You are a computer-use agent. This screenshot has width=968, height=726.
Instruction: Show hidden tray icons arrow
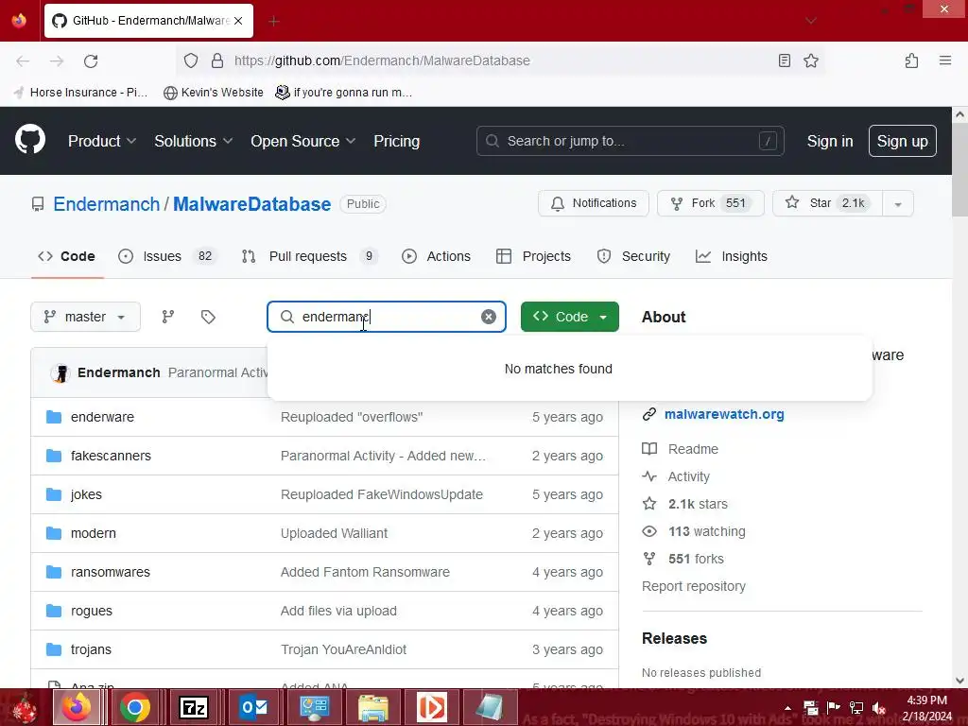pyautogui.click(x=787, y=708)
